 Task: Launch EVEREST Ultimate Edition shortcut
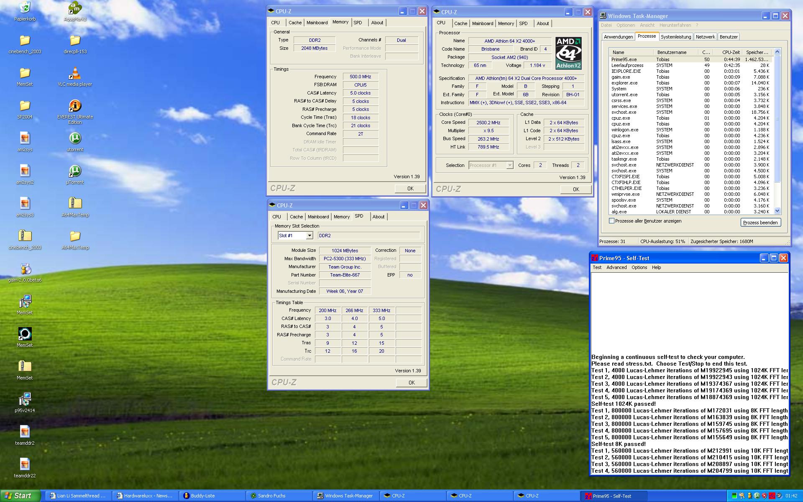coord(75,105)
